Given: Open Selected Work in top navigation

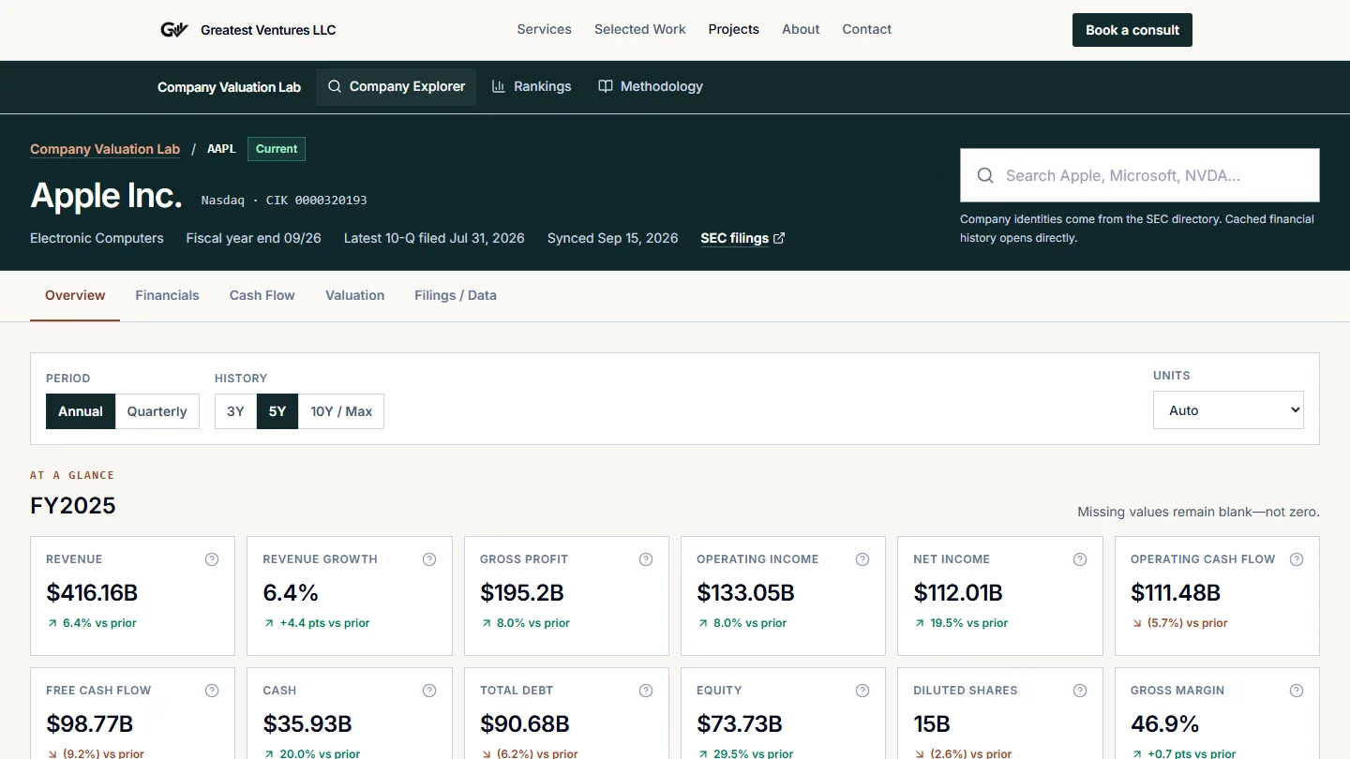Looking at the screenshot, I should (x=640, y=29).
